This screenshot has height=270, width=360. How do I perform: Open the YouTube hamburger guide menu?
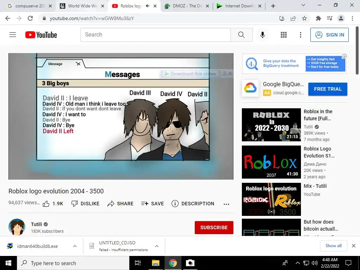[x=13, y=35]
